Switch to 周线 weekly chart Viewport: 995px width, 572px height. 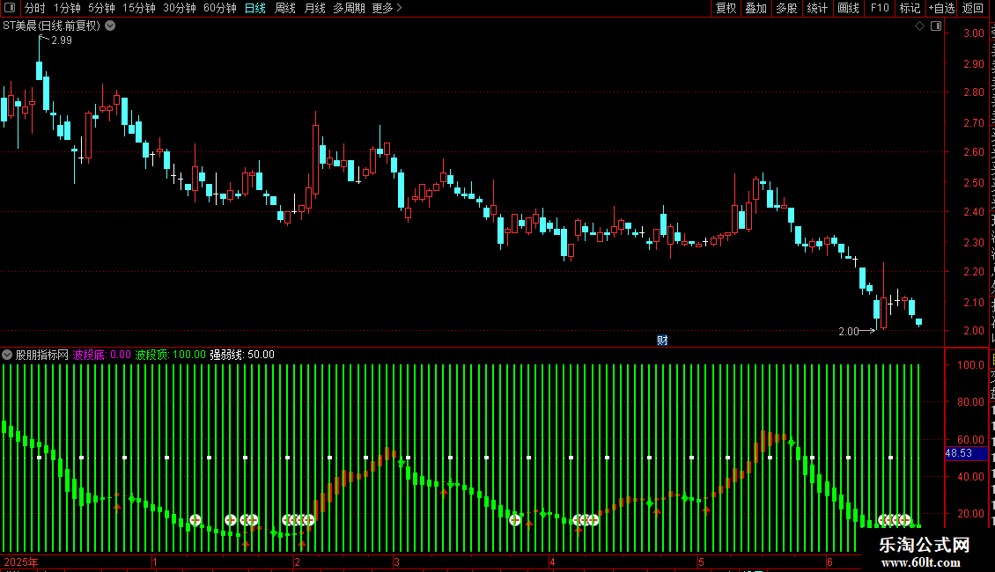(x=285, y=8)
